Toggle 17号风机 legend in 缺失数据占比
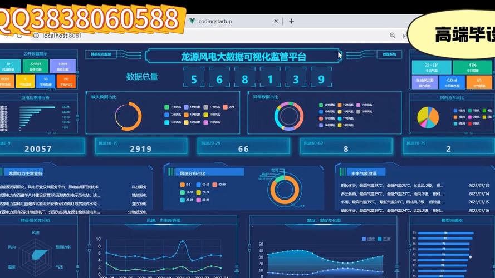Image resolution: width=495 pixels, height=278 pixels. 212,107
